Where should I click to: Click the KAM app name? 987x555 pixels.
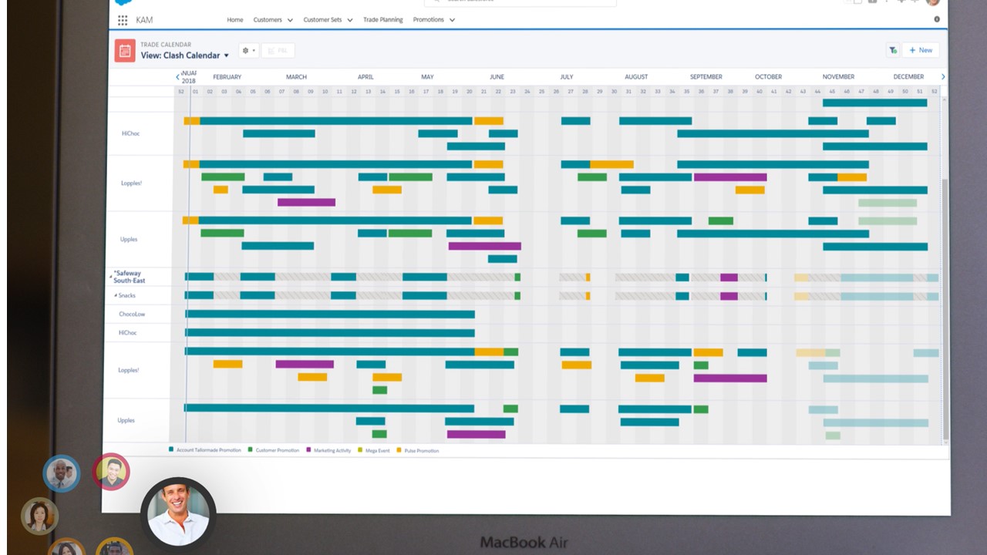[x=144, y=20]
